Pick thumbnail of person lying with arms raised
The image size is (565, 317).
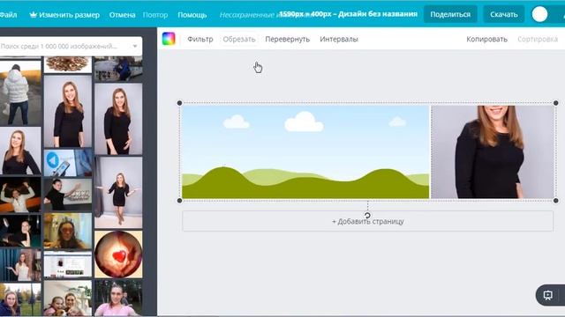[x=20, y=195]
